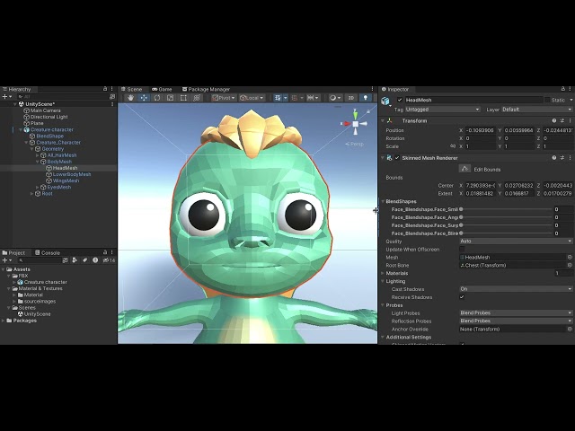Select the Move tool in Scene toolbar
This screenshot has width=575, height=431.
144,98
